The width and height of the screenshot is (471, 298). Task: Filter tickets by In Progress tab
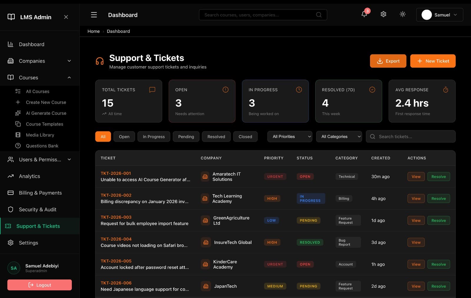(x=154, y=137)
